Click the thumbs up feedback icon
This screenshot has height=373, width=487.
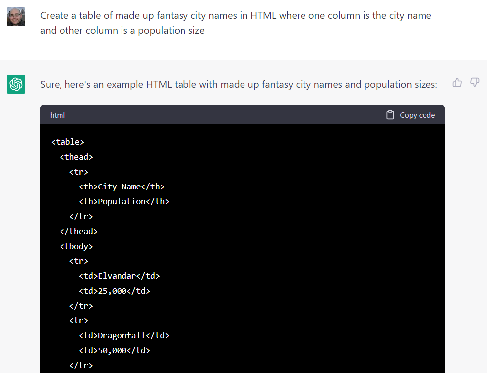pos(457,83)
